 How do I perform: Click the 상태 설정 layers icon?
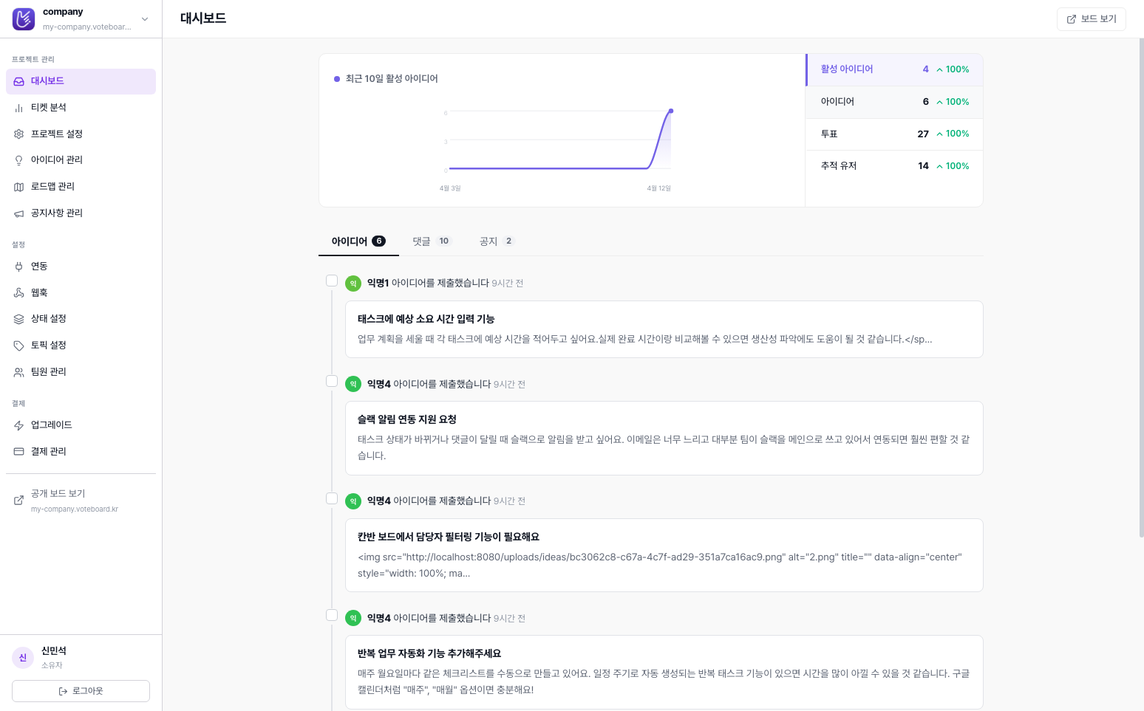point(19,319)
